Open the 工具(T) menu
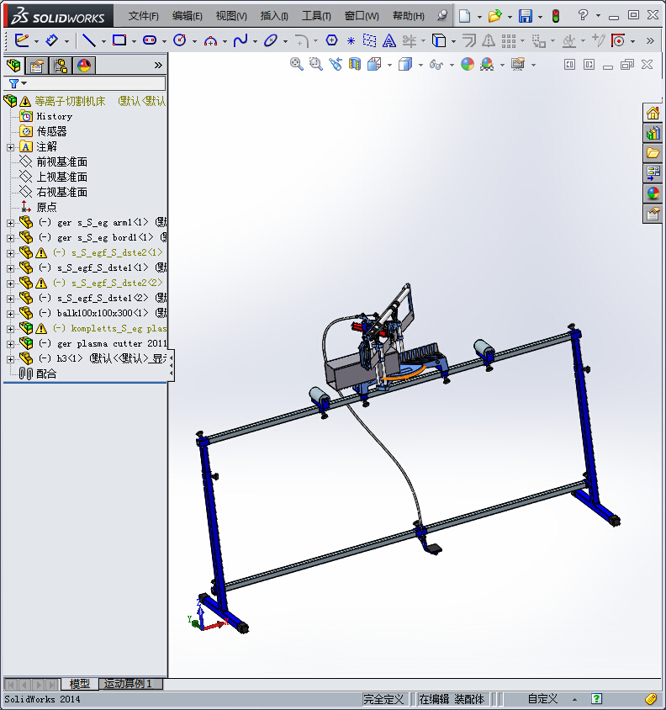This screenshot has width=666, height=710. (x=316, y=16)
